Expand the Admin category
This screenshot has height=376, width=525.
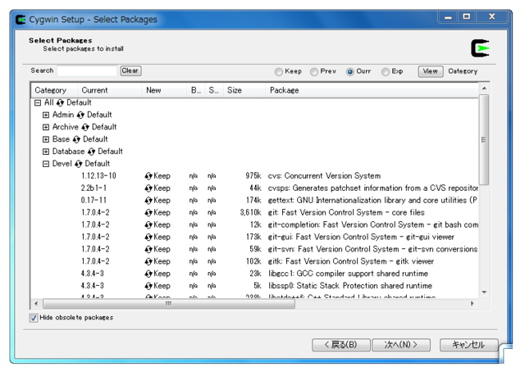(46, 116)
